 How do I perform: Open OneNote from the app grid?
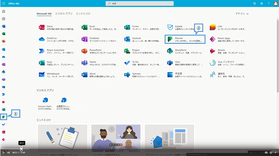(99, 39)
